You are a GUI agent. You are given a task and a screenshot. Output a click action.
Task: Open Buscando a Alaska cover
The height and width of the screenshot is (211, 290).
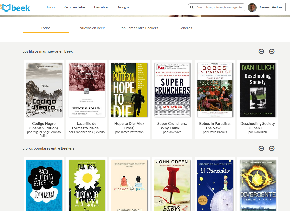click(87, 185)
